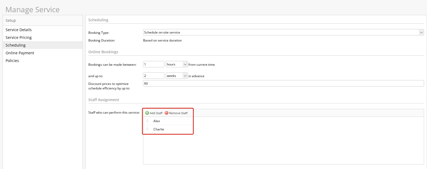Focus the minimum booking time field
The width and height of the screenshot is (427, 169).
point(154,64)
